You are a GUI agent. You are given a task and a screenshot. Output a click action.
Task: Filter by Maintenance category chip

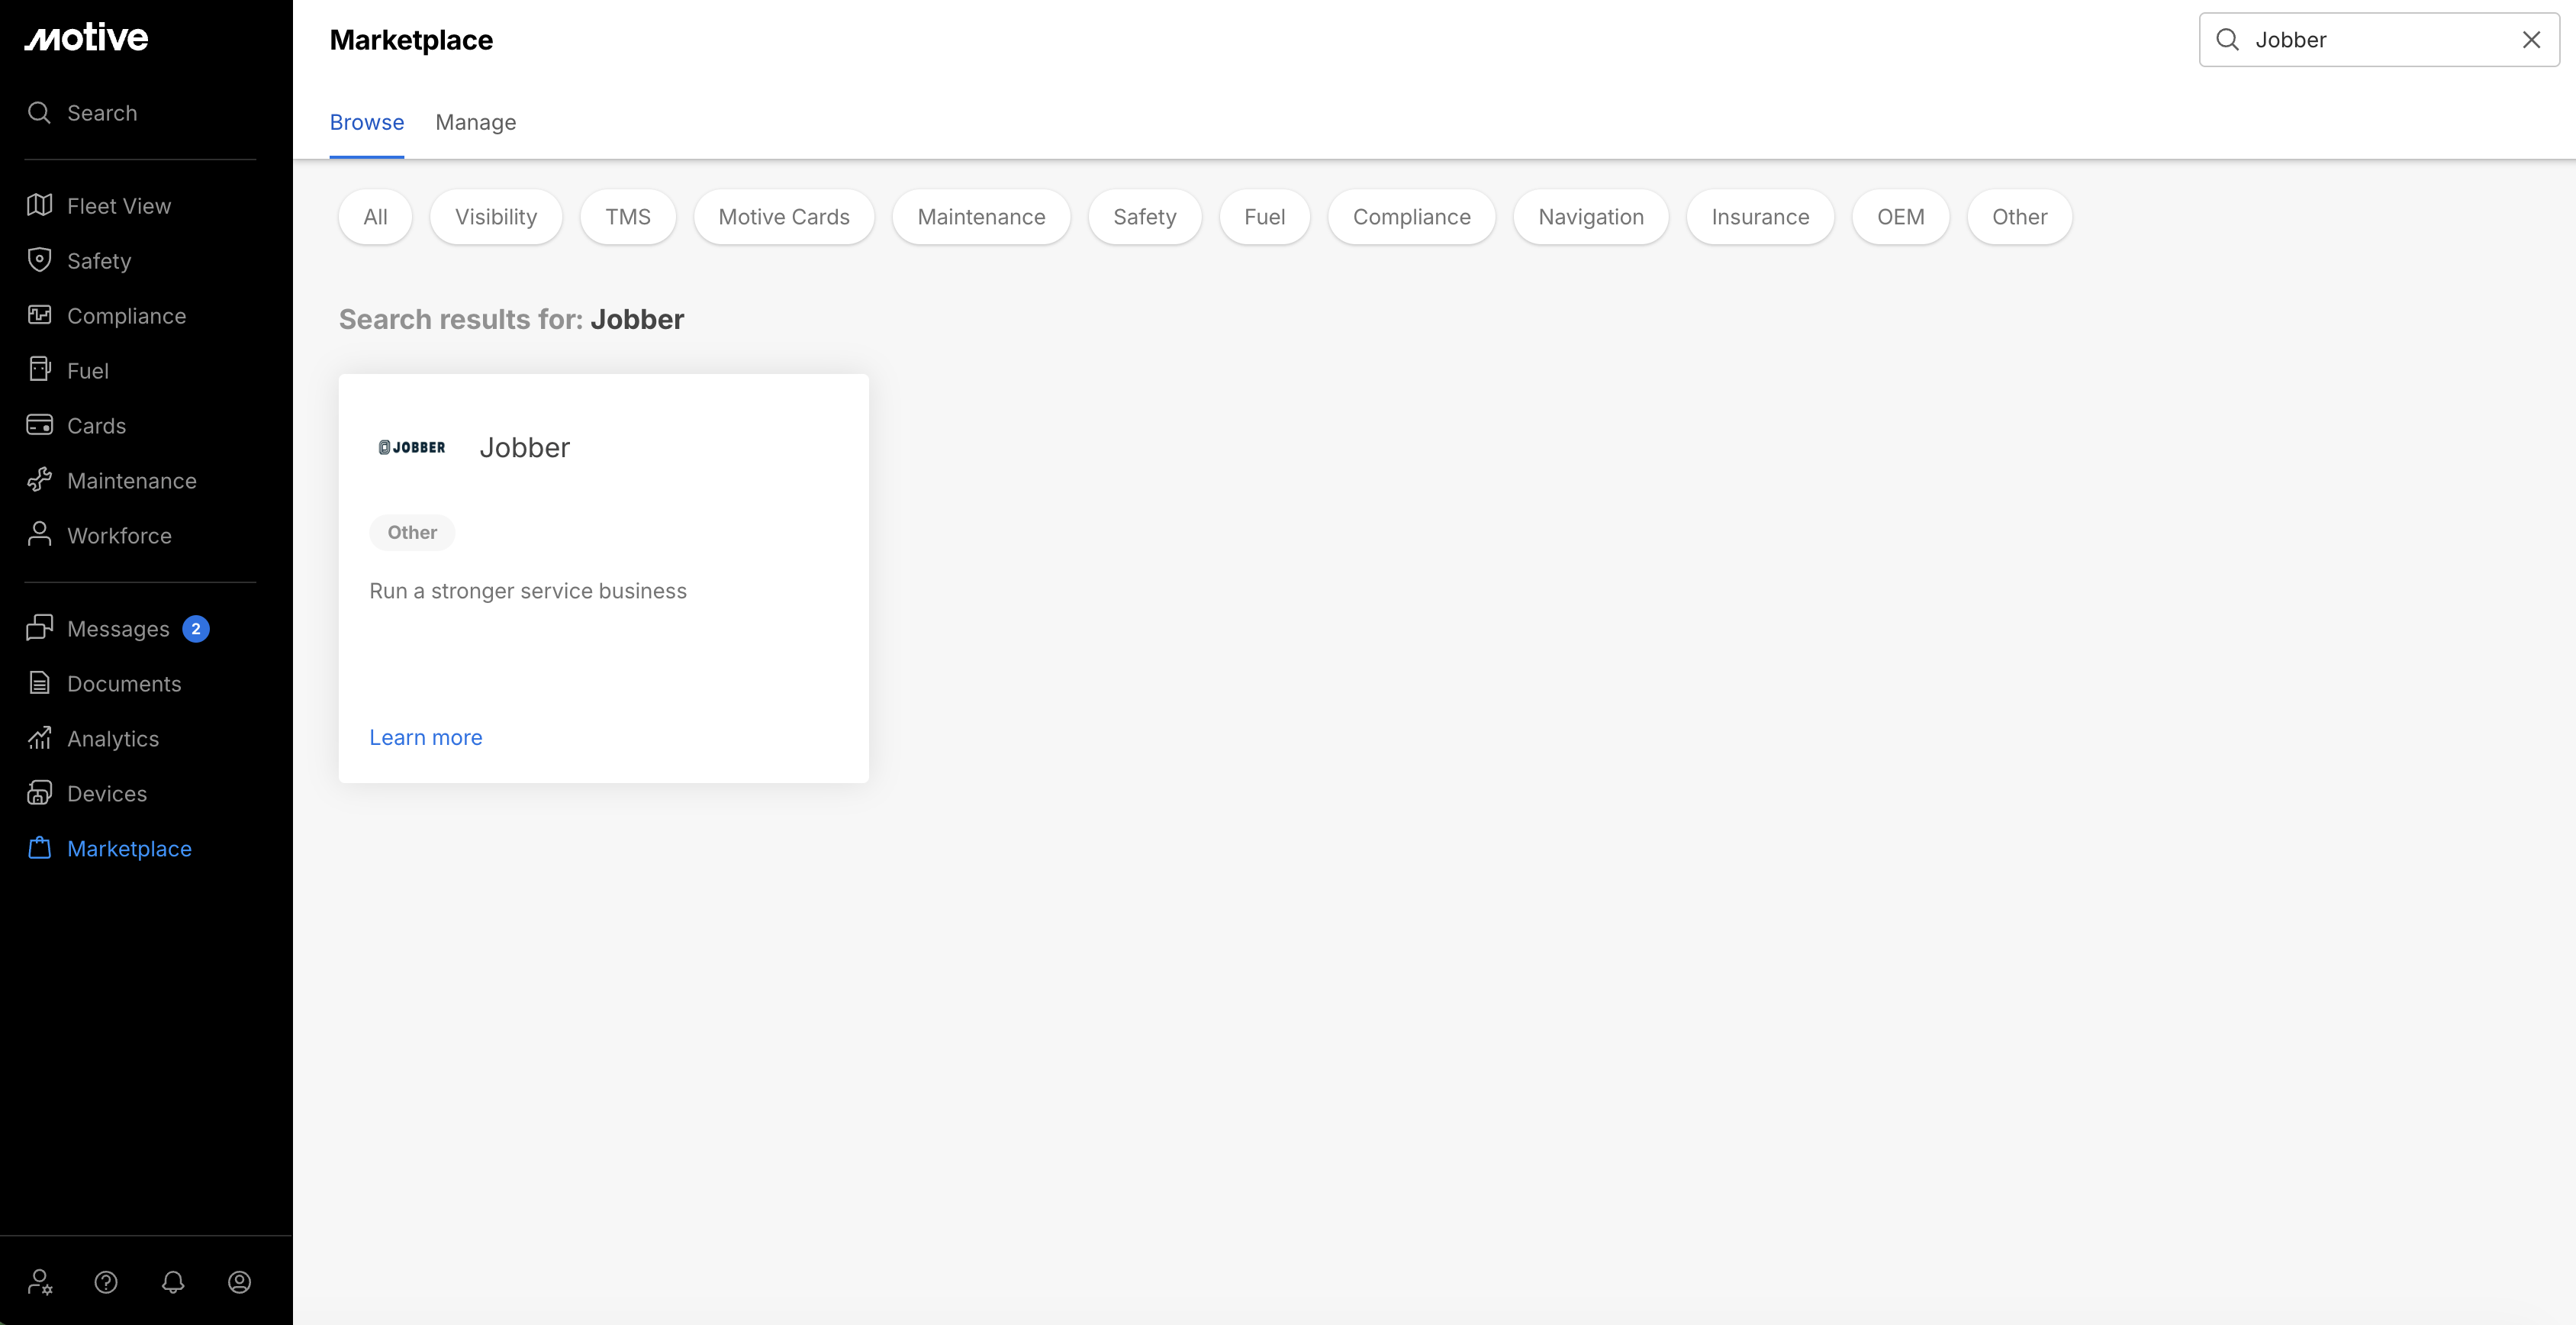click(x=981, y=217)
